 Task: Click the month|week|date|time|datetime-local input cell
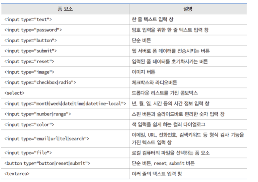(65, 104)
